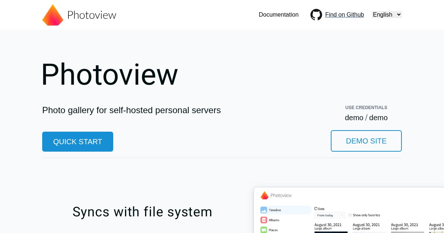Open the Find on Github link
Screen dimensions: 444x233
tap(344, 15)
